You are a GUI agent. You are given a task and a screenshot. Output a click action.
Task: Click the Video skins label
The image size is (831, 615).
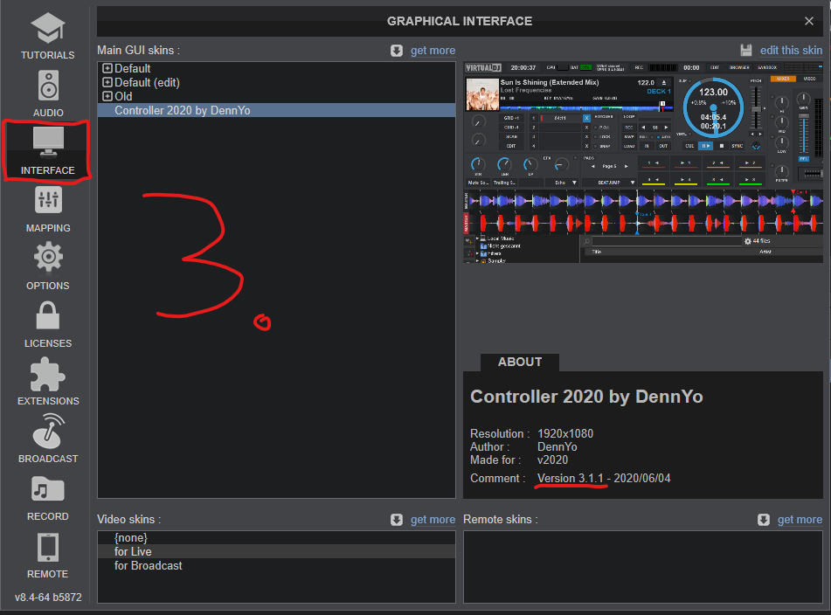coord(128,520)
